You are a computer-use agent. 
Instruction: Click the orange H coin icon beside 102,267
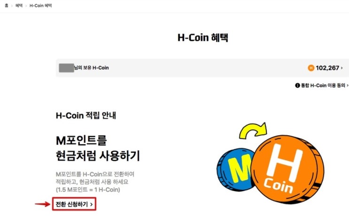click(x=311, y=68)
